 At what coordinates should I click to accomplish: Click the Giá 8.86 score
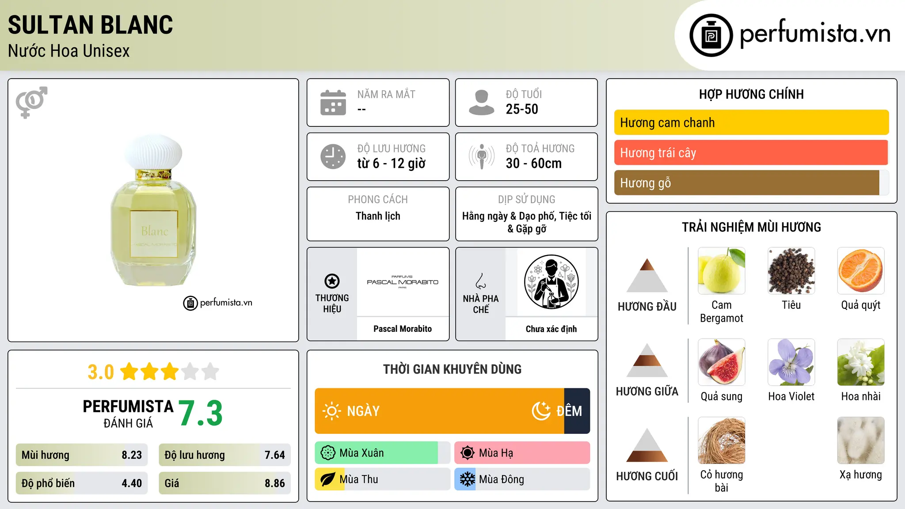[x=224, y=483]
